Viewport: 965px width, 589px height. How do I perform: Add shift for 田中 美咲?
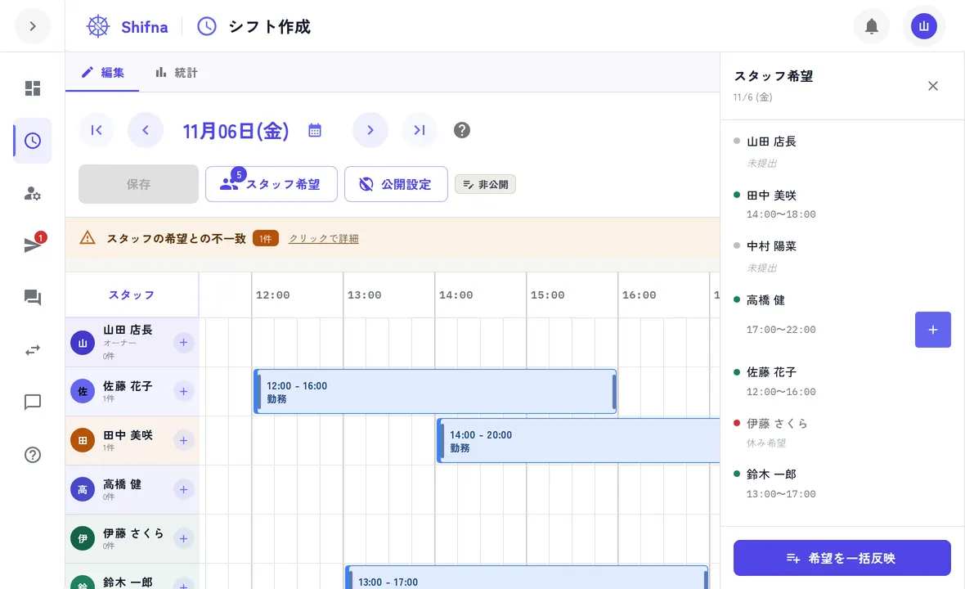tap(183, 440)
